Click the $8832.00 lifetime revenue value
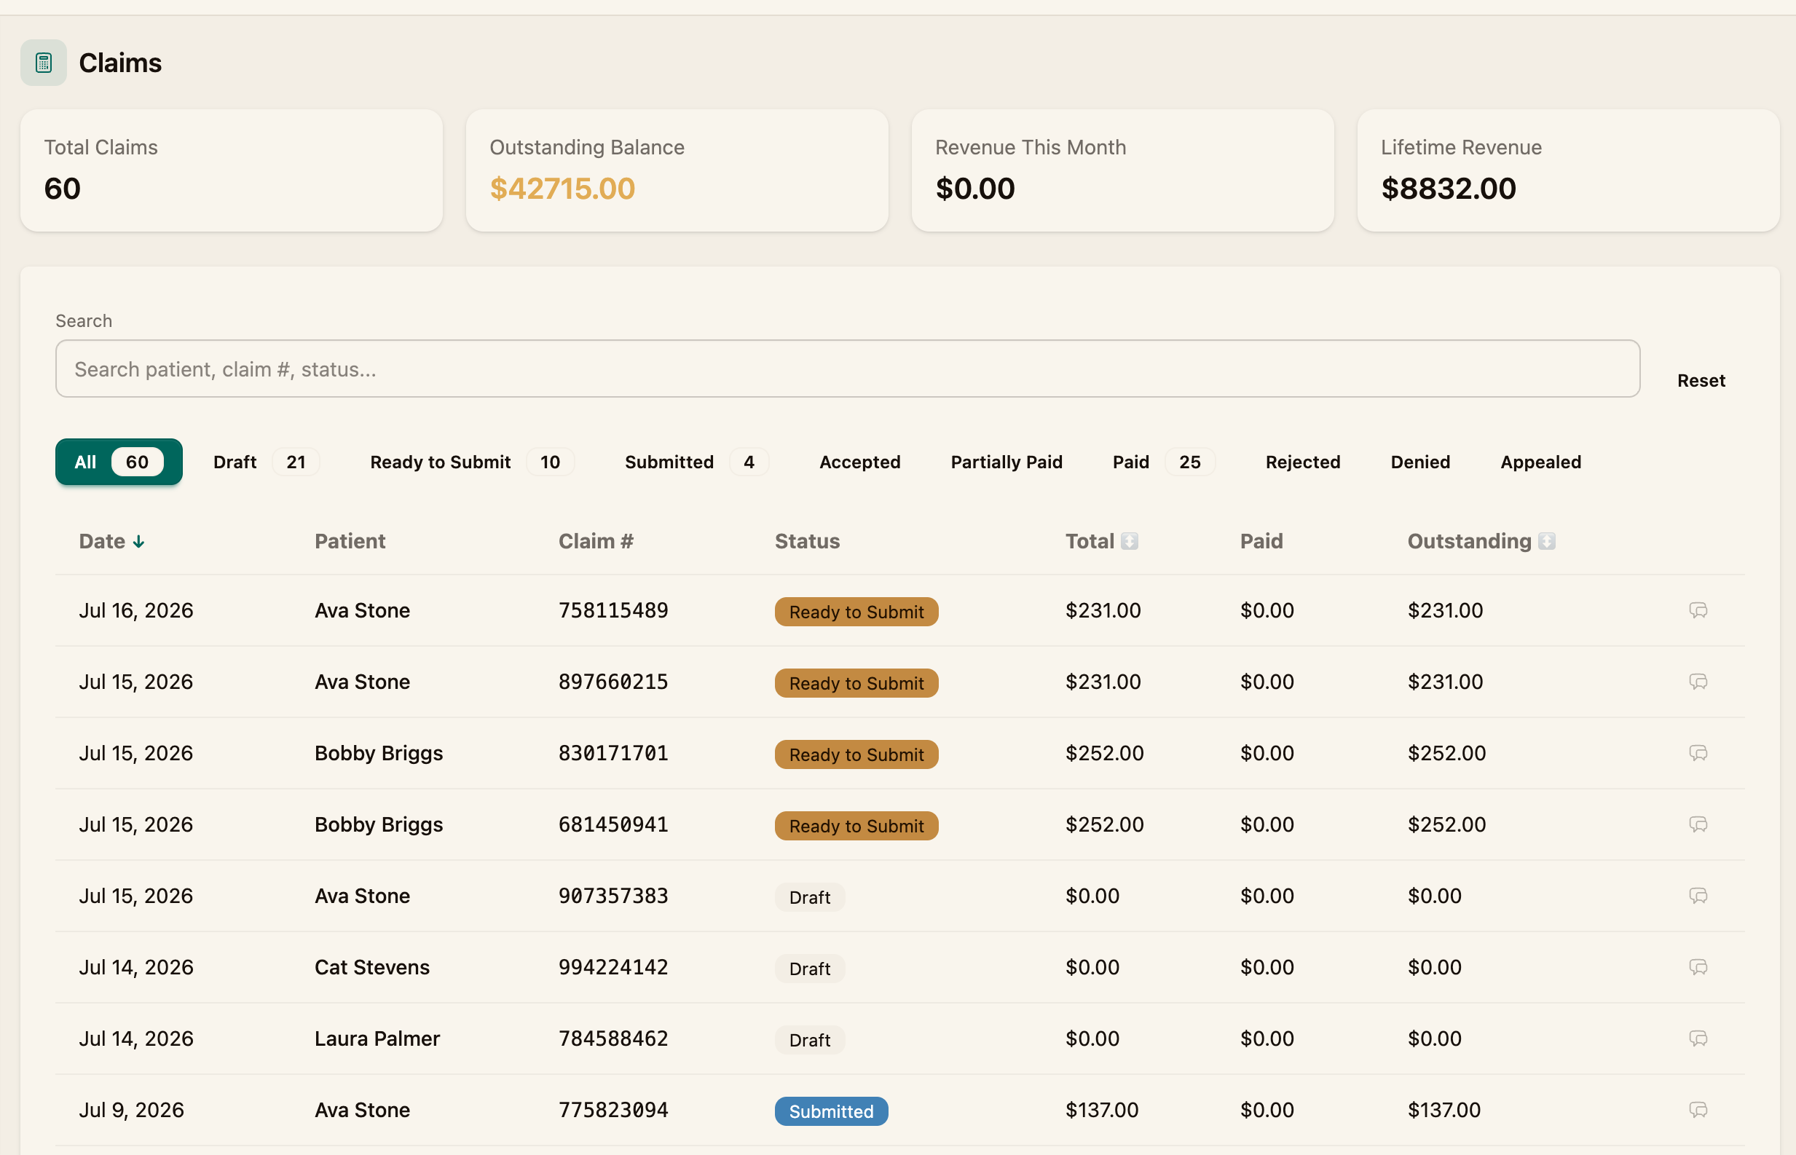 pyautogui.click(x=1448, y=188)
